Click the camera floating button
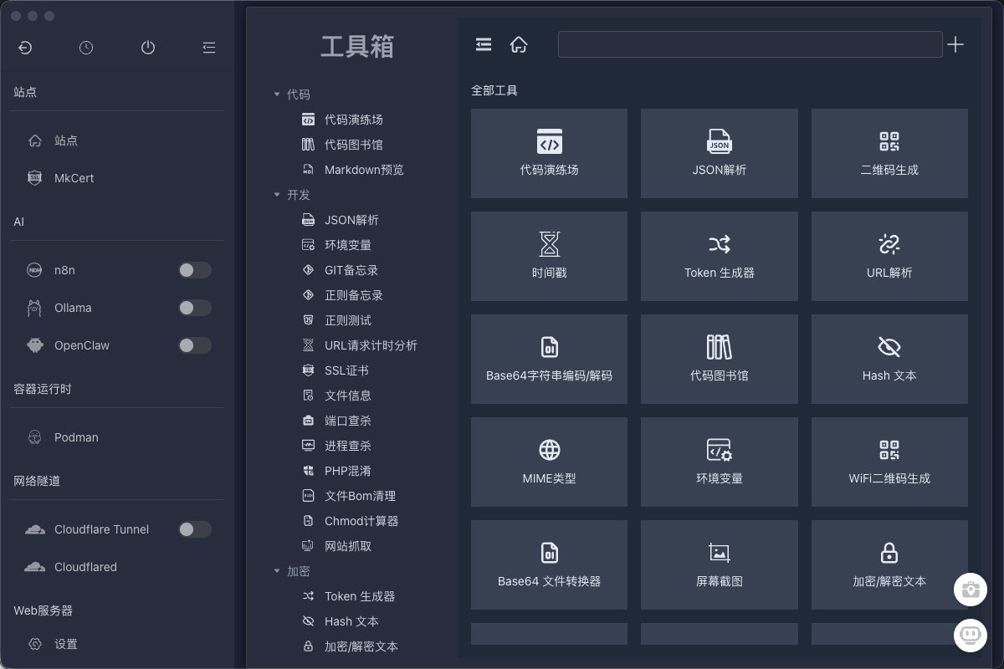Screen dimensions: 1004x669 pos(971,589)
